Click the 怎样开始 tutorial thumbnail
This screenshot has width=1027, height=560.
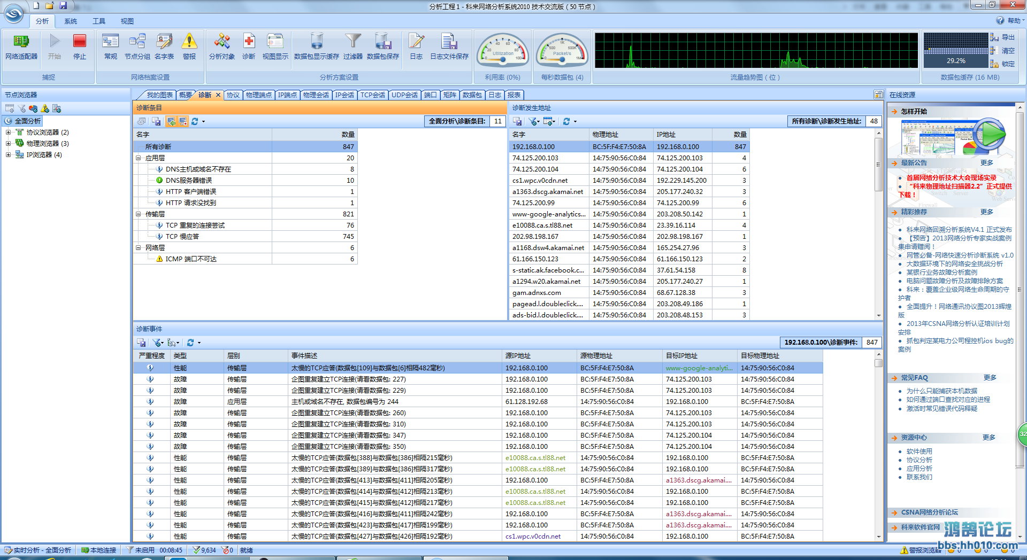tap(954, 137)
